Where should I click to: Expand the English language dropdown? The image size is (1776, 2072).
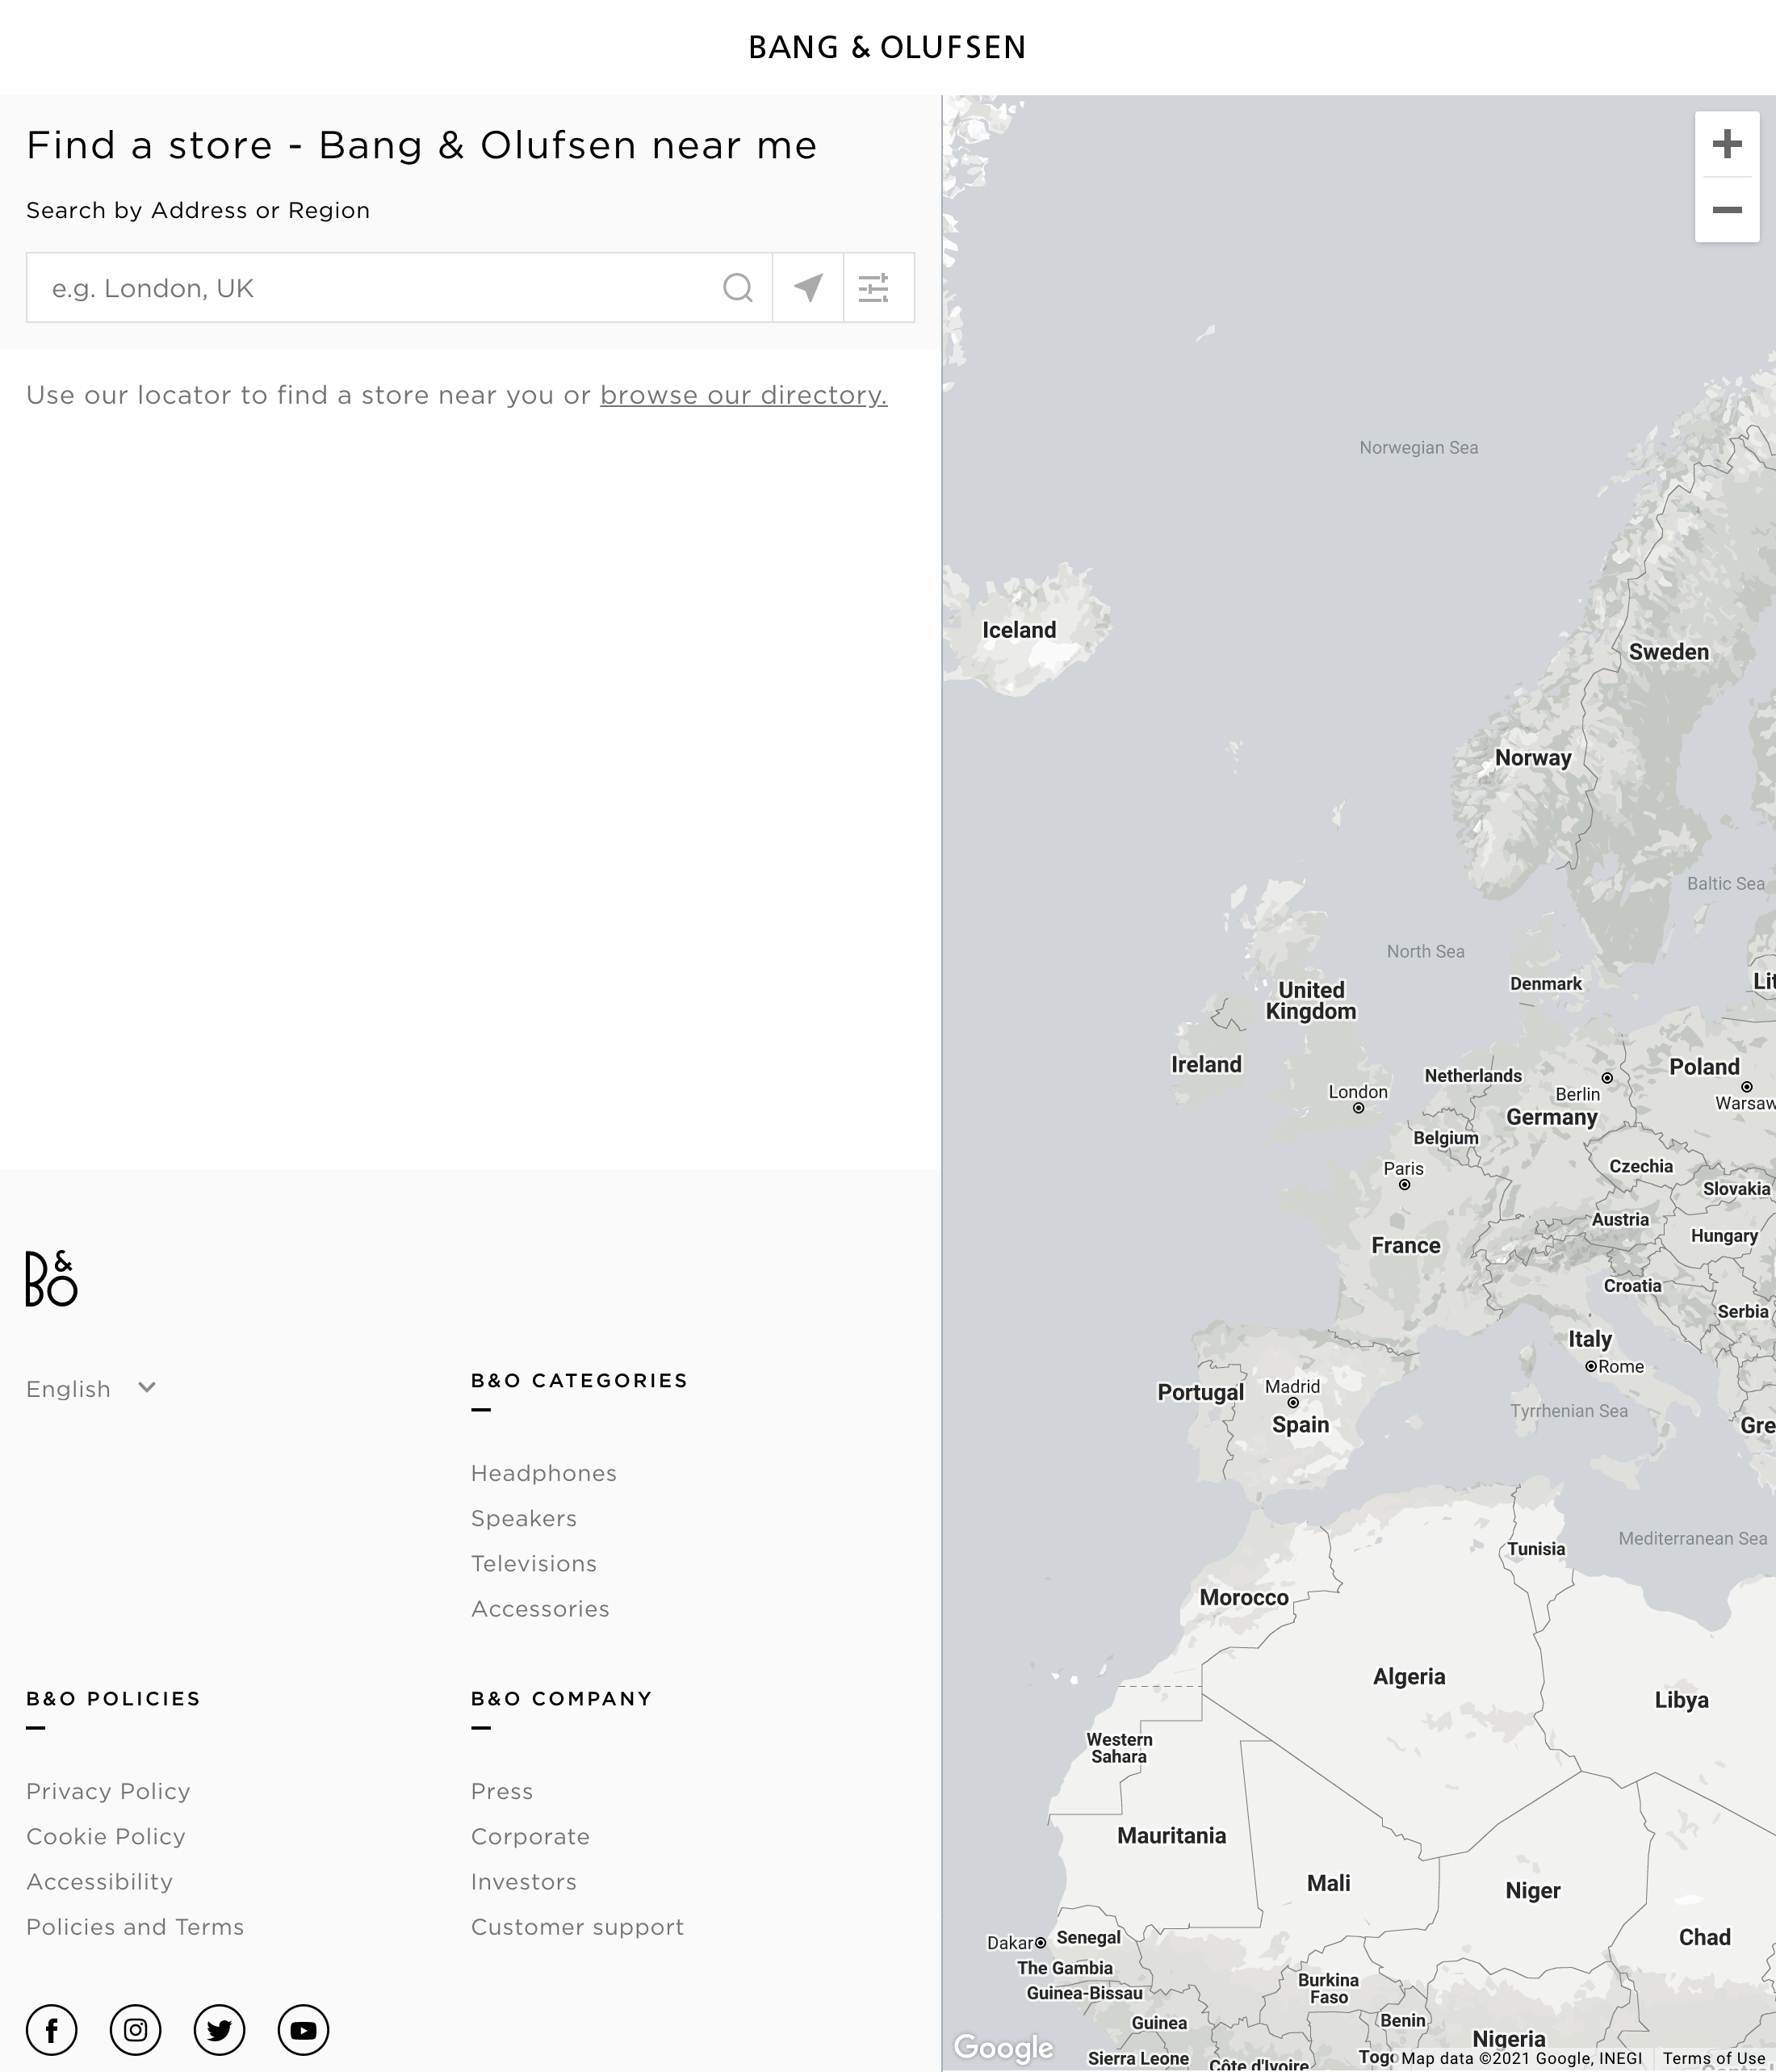91,1388
